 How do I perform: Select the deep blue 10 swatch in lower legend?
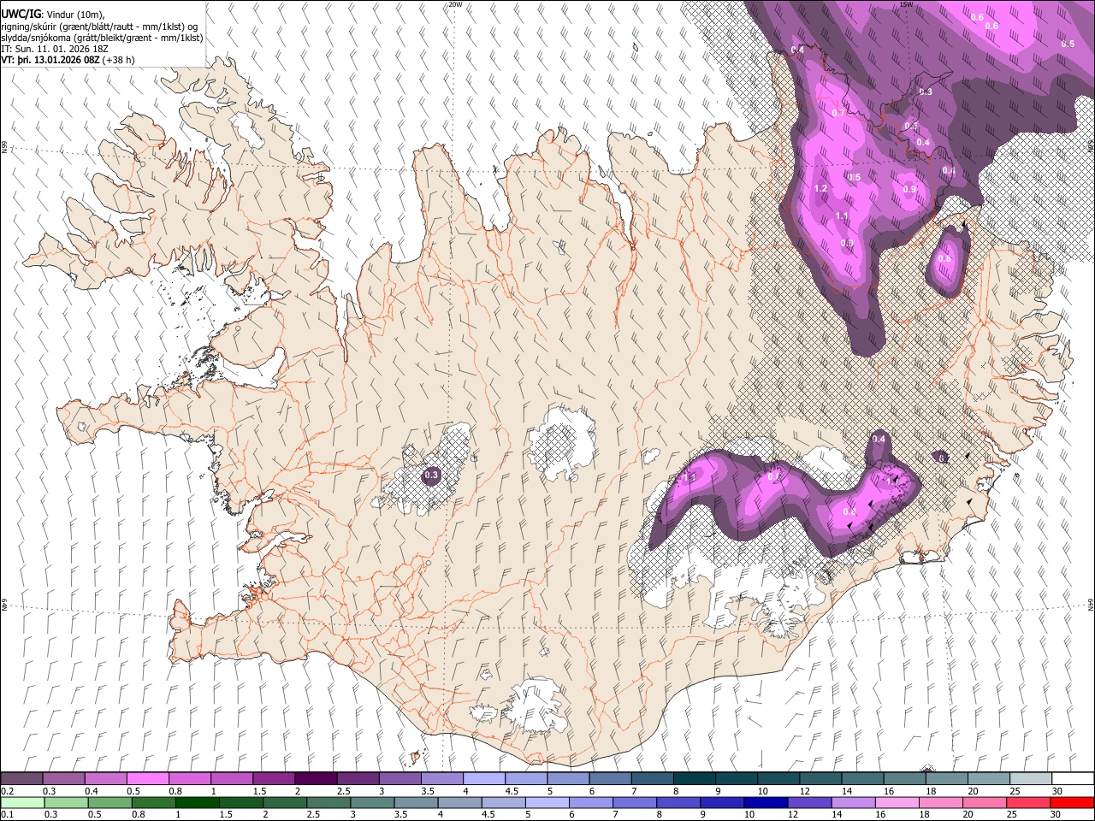[765, 802]
